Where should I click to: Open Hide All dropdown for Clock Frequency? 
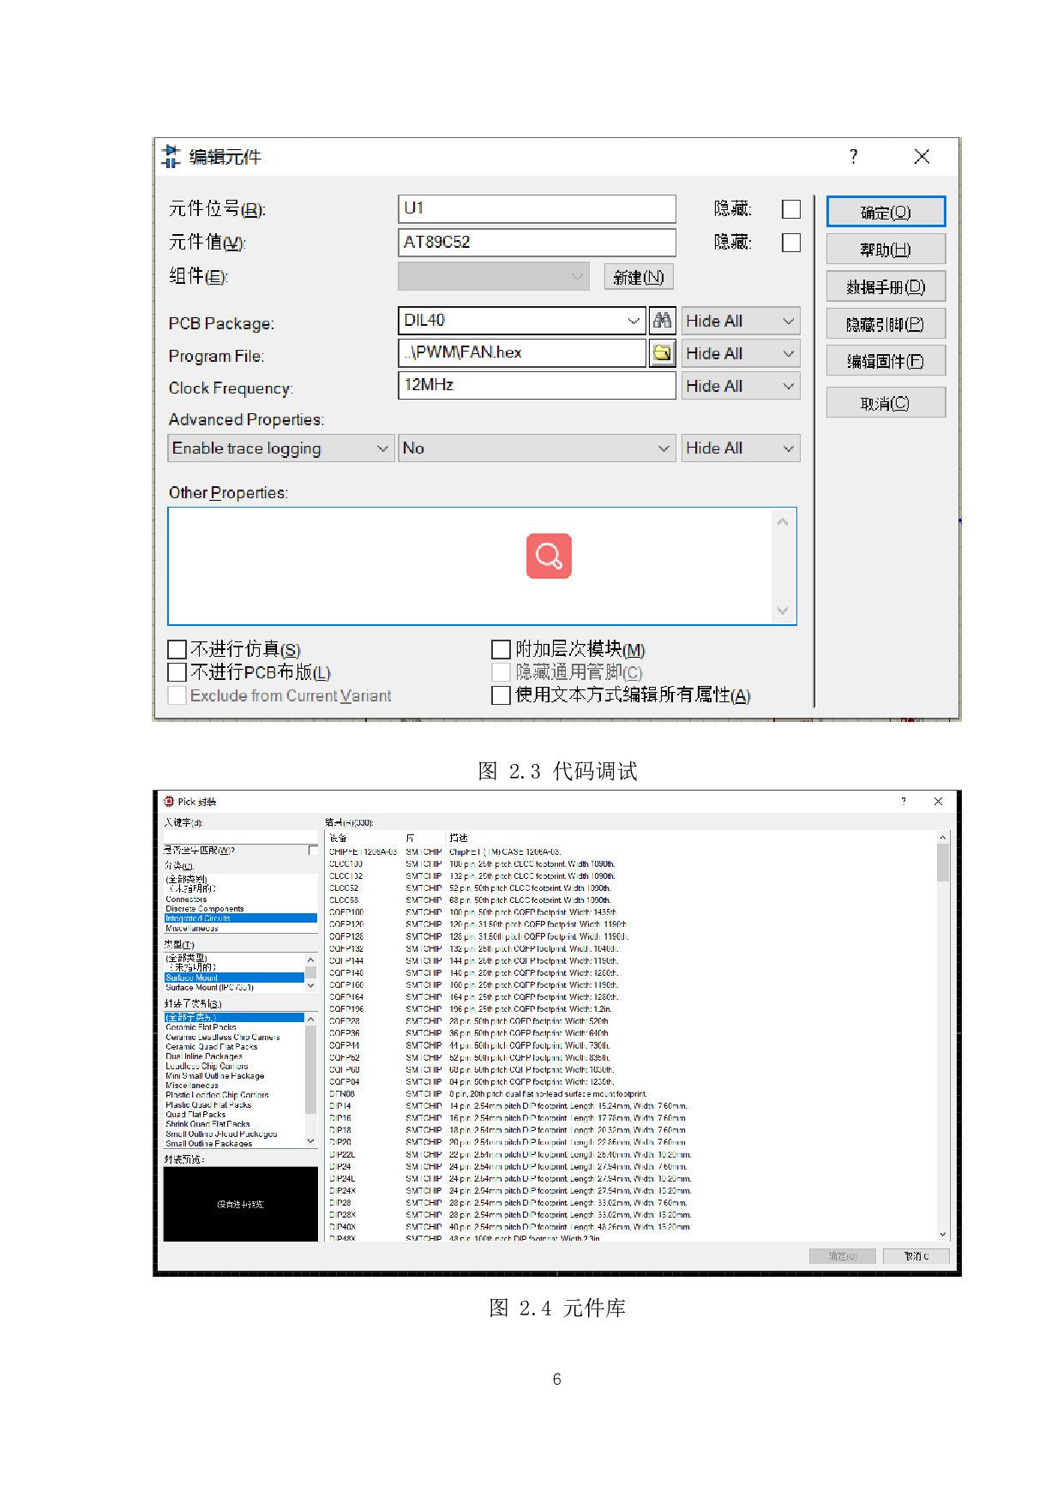tap(741, 386)
